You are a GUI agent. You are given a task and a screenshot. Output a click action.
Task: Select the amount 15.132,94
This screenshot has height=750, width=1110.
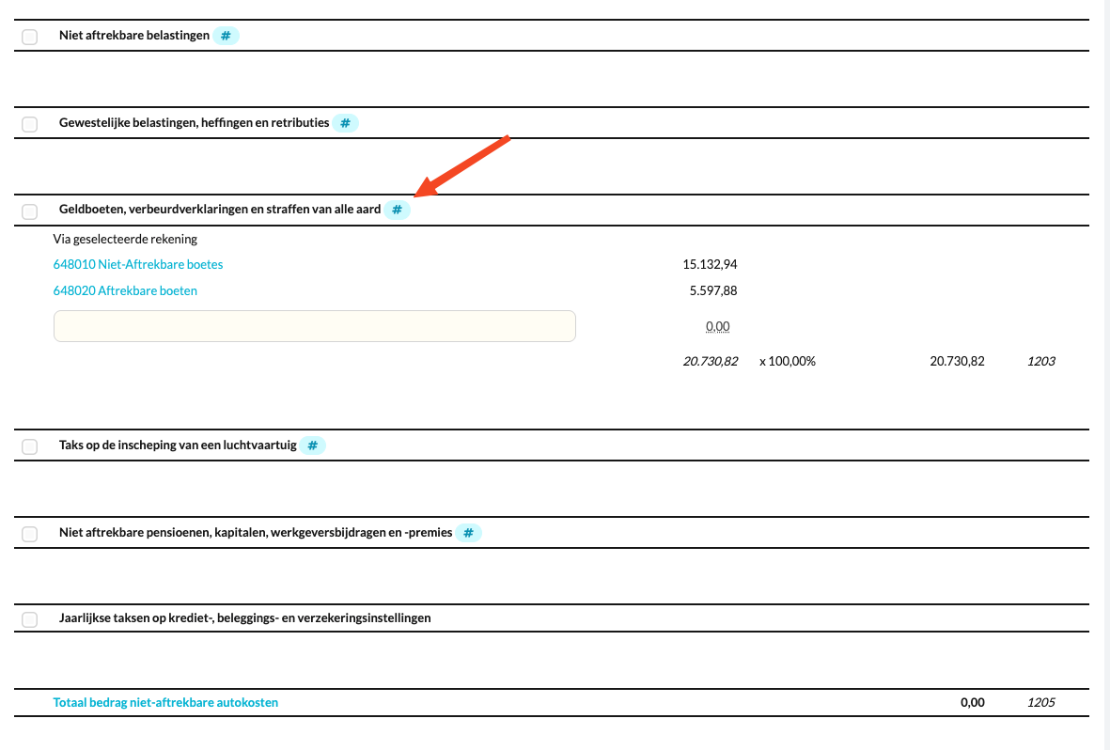pos(710,264)
